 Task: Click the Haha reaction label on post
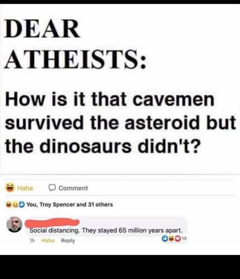click(25, 188)
